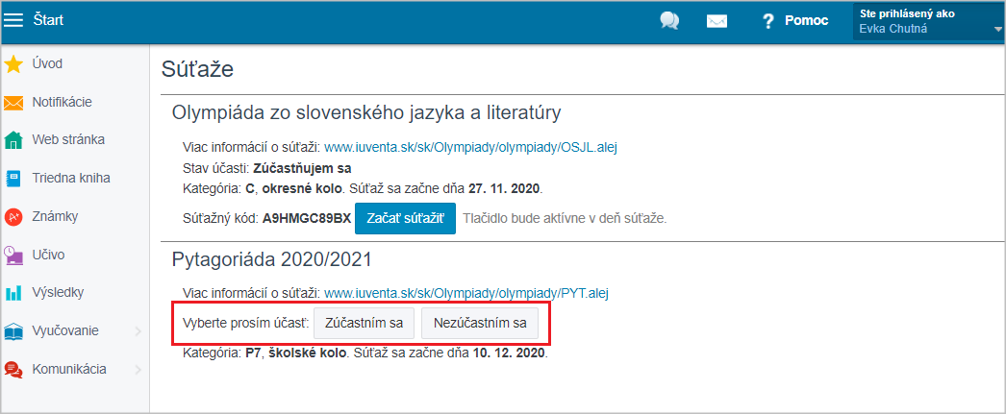Open the user account dropdown arrow

(997, 30)
